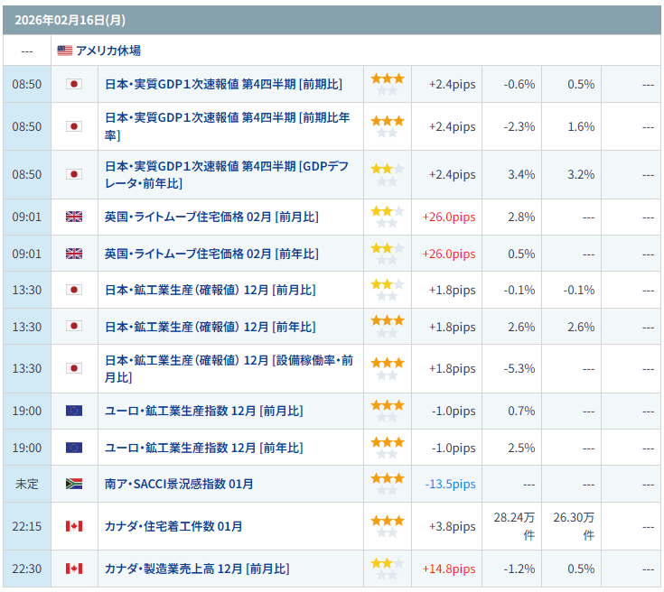
Task: Open 英国・ライトムーブ住宅価格 02月 [前月比] link
Action: tap(211, 217)
